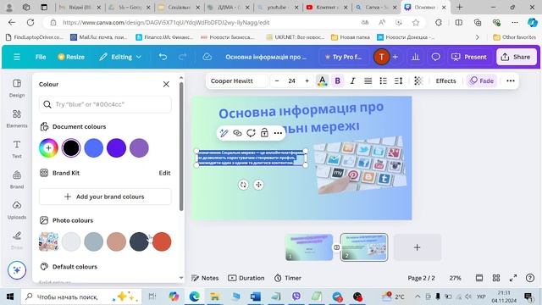Open the text colour A button
This screenshot has height=305, width=542.
coord(322,81)
